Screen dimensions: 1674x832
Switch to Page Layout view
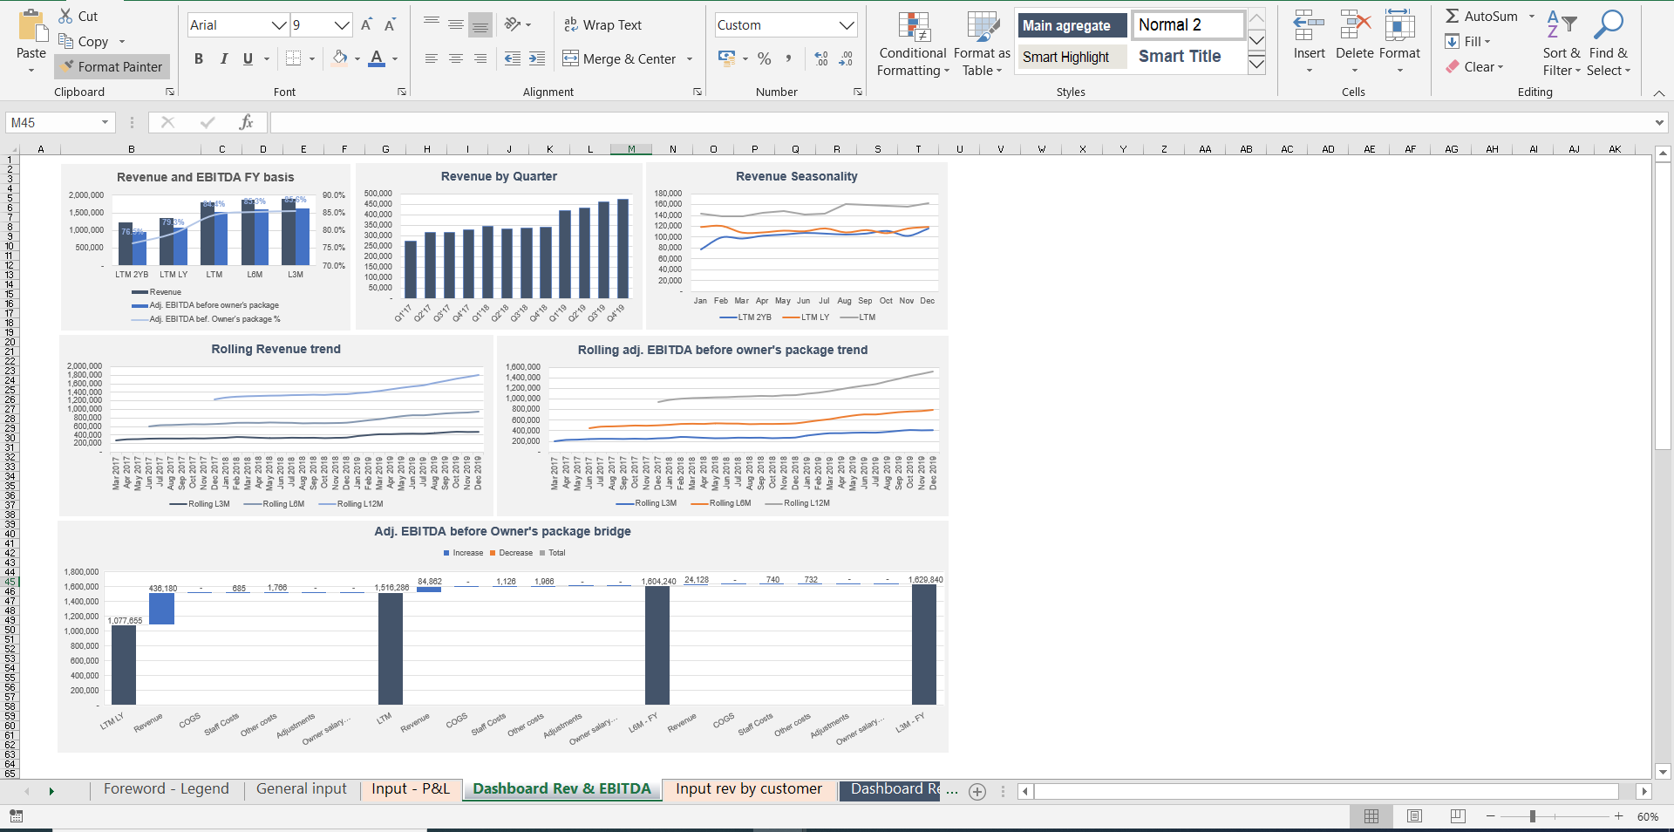(1414, 816)
